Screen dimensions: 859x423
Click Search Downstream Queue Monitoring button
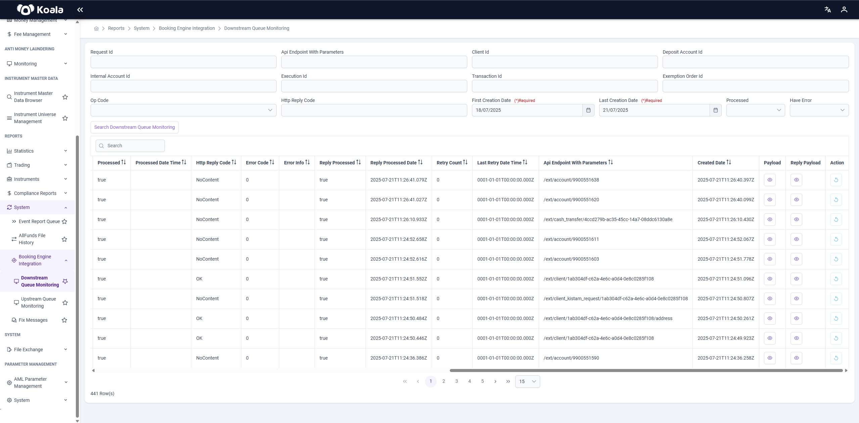coord(134,127)
